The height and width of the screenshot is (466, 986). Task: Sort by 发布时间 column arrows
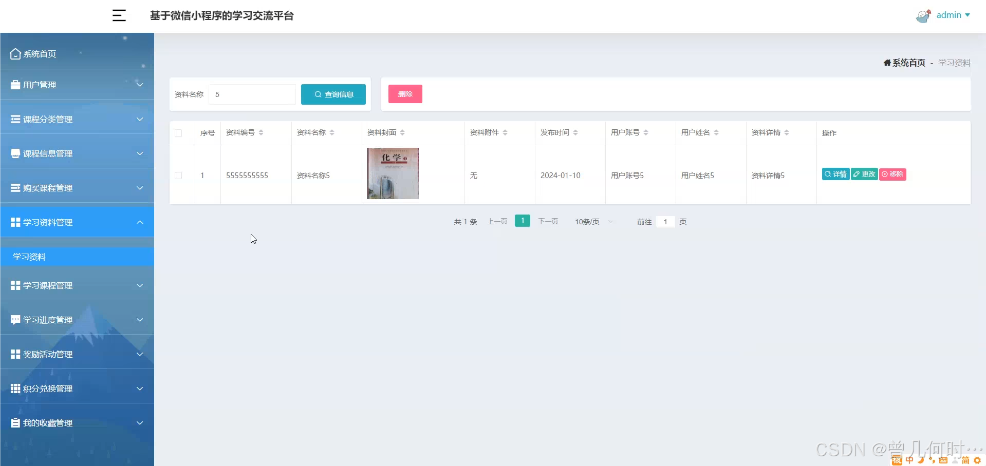575,132
